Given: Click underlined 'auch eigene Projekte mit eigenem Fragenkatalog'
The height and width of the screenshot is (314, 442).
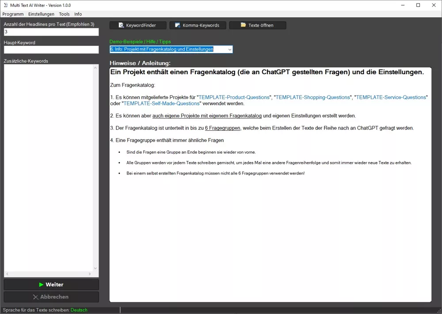Looking at the screenshot, I should click(207, 116).
